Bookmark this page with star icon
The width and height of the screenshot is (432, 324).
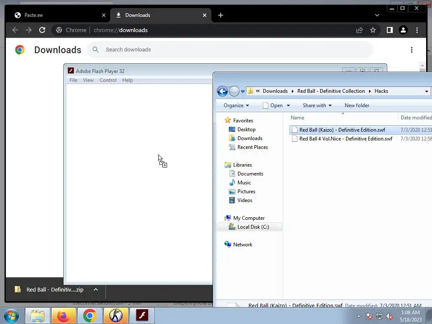[373, 30]
